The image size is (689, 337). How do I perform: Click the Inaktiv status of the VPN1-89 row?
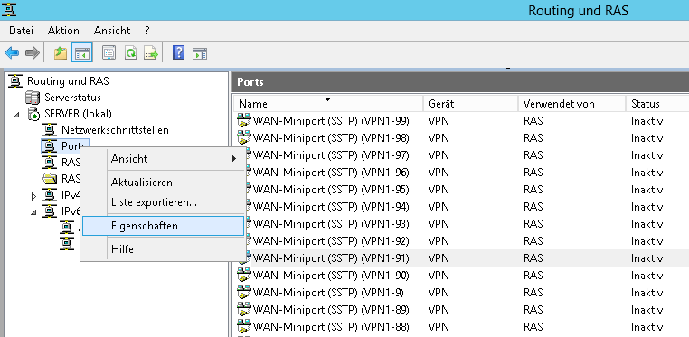pyautogui.click(x=647, y=309)
